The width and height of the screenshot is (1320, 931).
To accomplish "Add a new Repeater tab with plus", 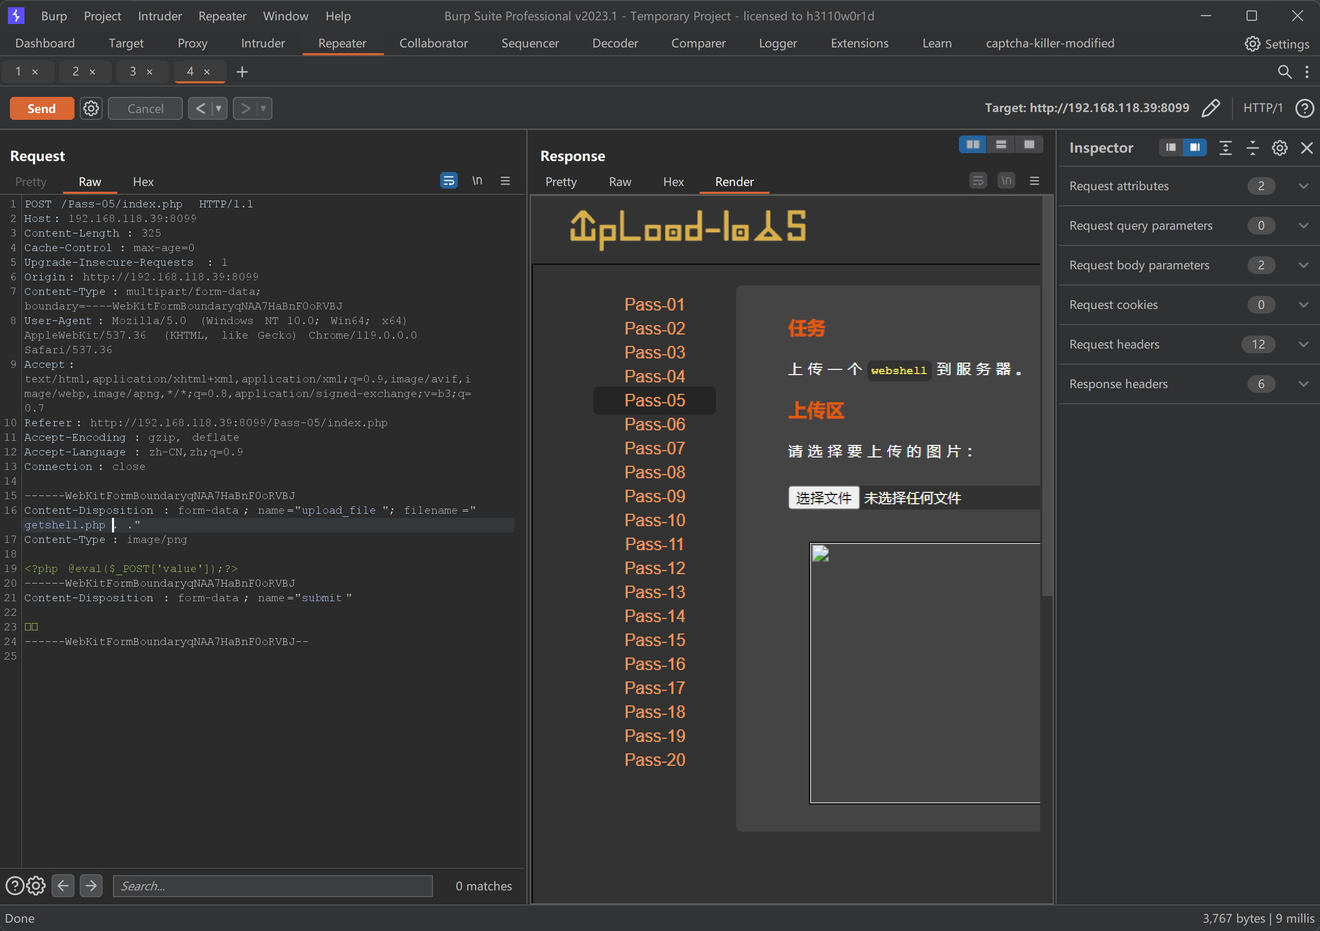I will [242, 72].
